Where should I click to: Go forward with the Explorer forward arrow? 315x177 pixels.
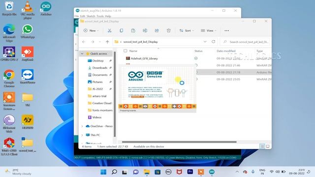[93, 42]
